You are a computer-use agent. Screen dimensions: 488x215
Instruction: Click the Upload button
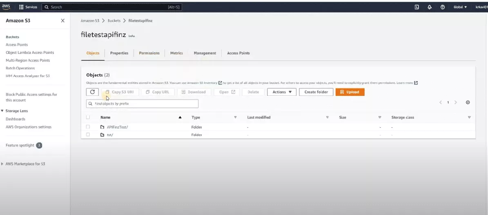coord(350,92)
